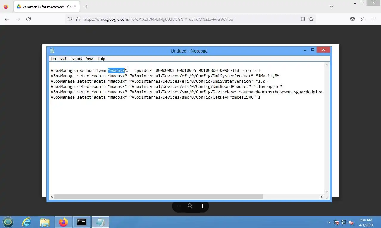Click the Notepad vertical scroll up arrow

point(327,65)
